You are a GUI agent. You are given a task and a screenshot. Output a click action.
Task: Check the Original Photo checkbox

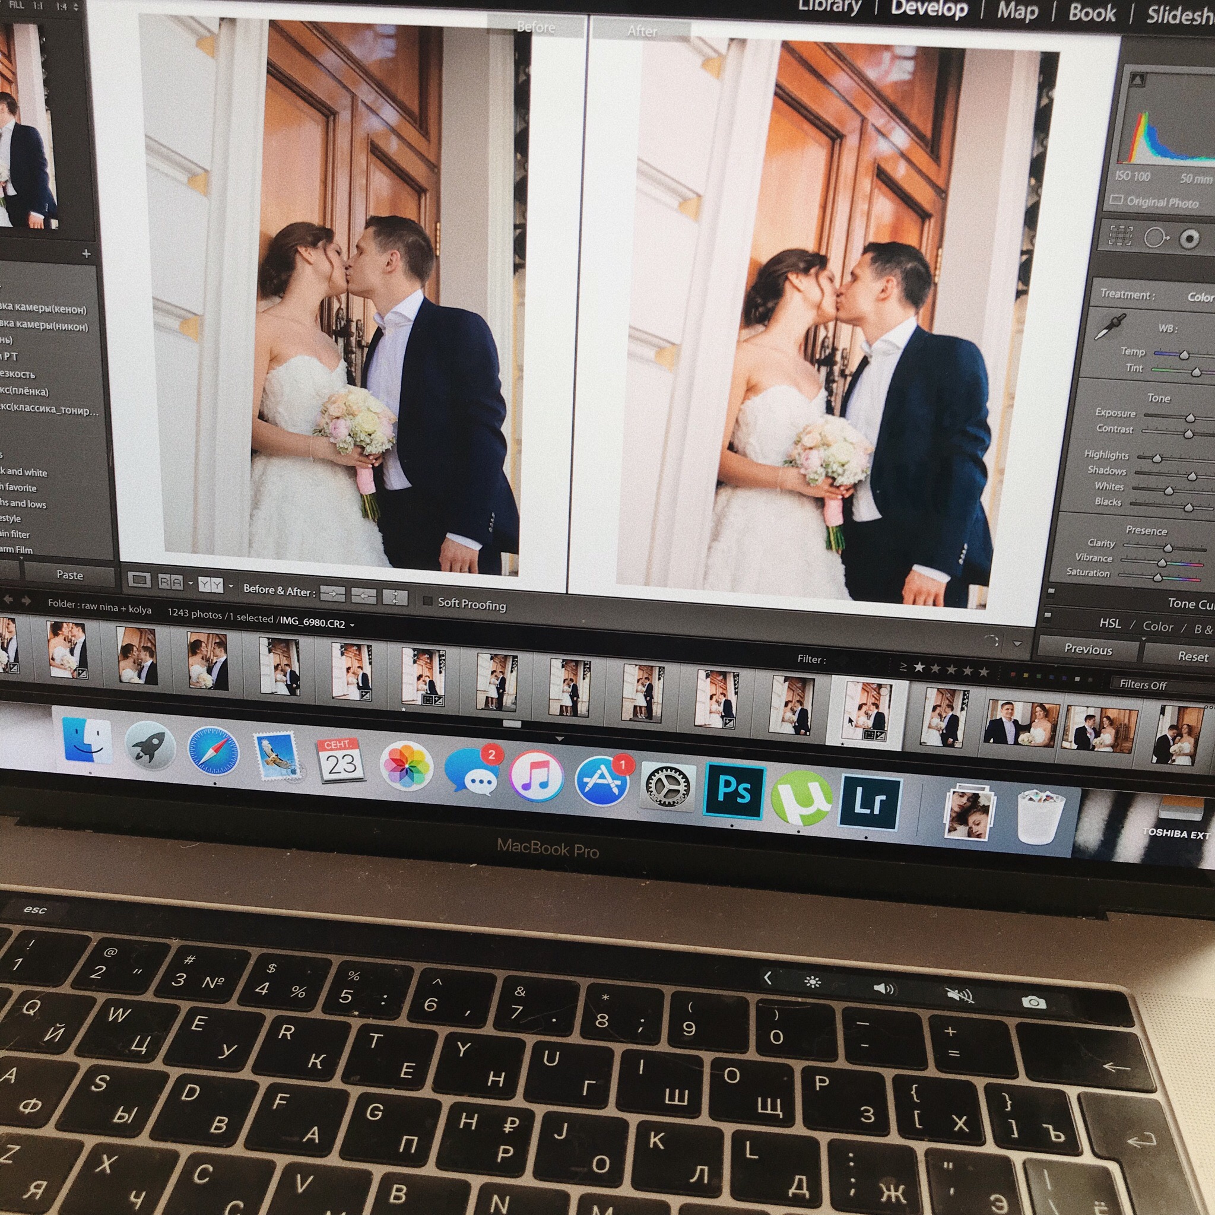click(x=1116, y=200)
